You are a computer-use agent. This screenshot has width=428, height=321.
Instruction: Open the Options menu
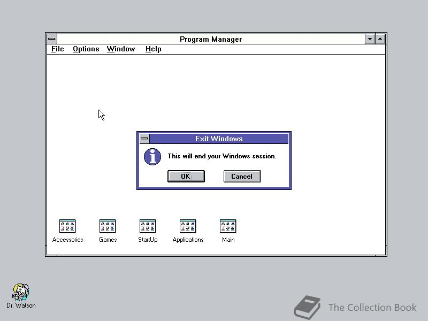pos(86,49)
